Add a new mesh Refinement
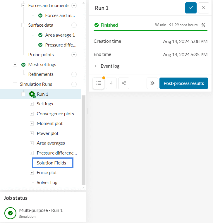213x223 pixels. (x=74, y=74)
